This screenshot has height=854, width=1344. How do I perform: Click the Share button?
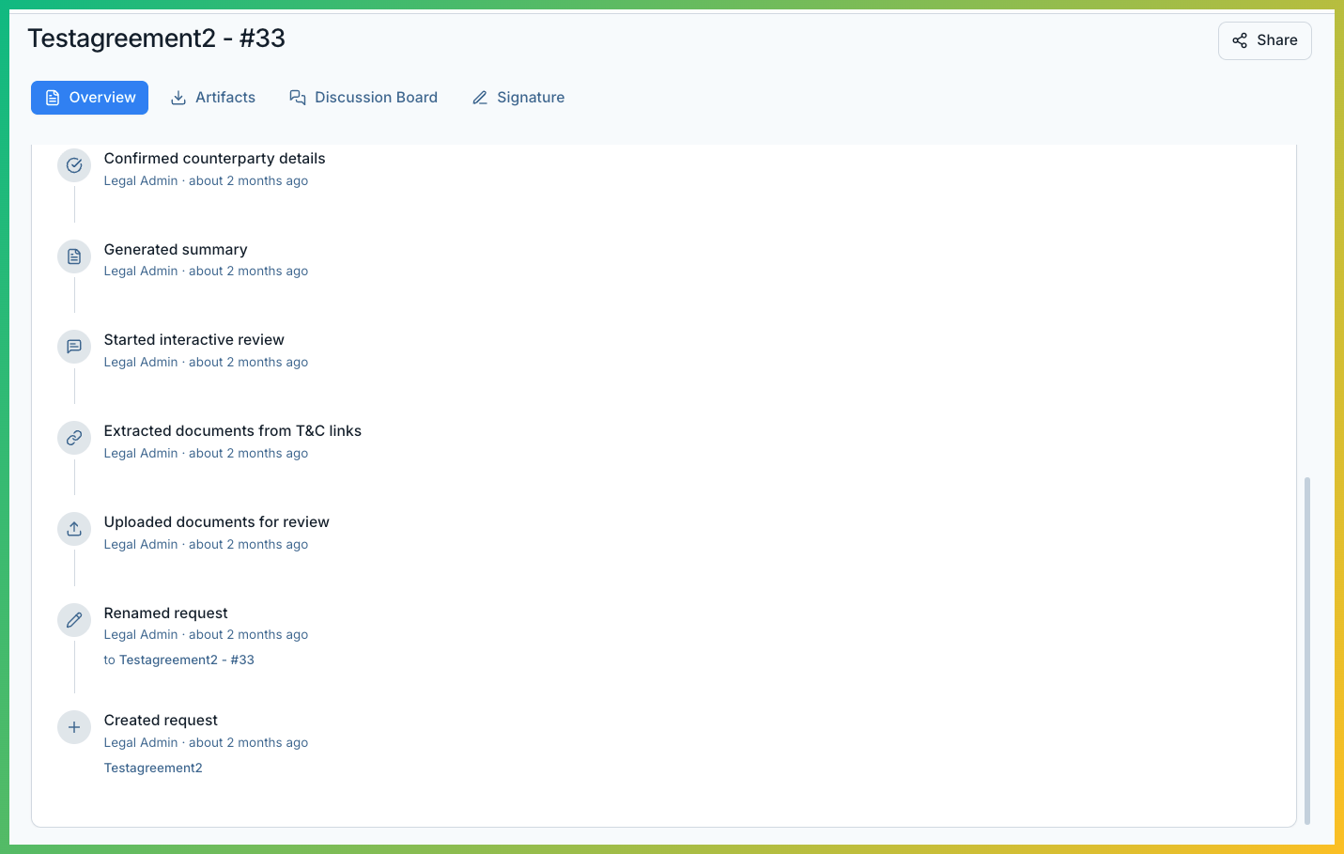click(1264, 40)
